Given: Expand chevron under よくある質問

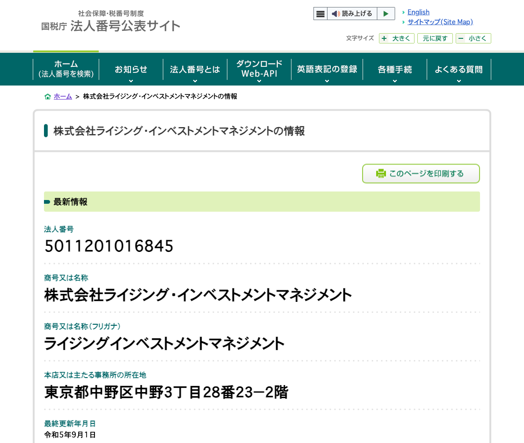Looking at the screenshot, I should [459, 81].
